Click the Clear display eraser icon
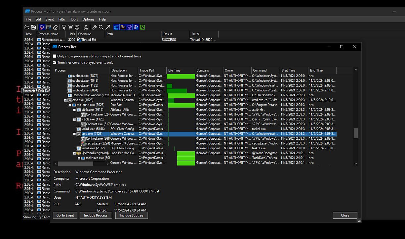The image size is (405, 239). point(56,27)
